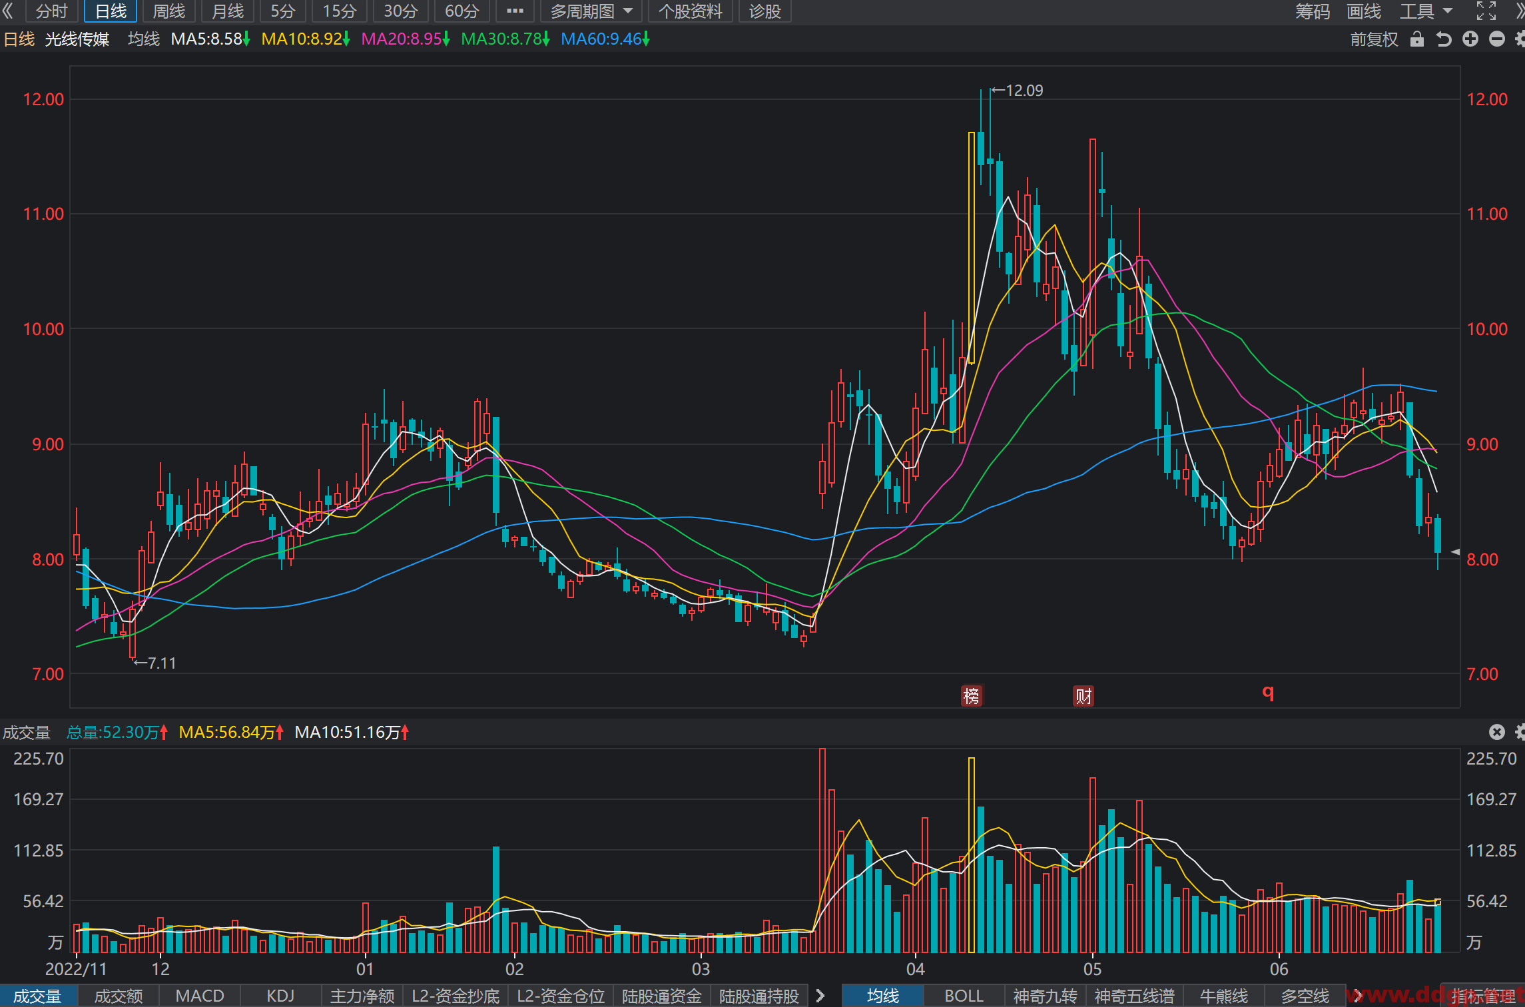Enable the 多空线 overlay indicator
This screenshot has height=1007, width=1525.
1305,996
